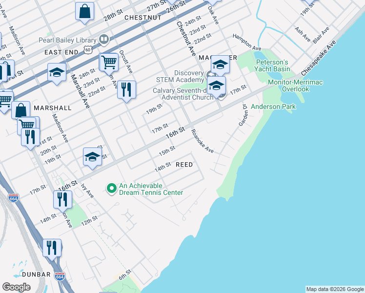Select the Hampton Ave street label
Viewport: 365px width, 293px height.
pos(247,42)
